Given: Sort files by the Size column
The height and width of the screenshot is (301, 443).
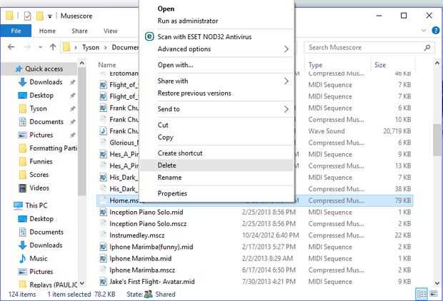Looking at the screenshot, I should click(379, 65).
